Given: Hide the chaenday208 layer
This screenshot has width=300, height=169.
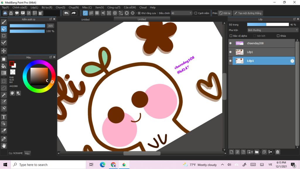Looking at the screenshot, I should [231, 43].
